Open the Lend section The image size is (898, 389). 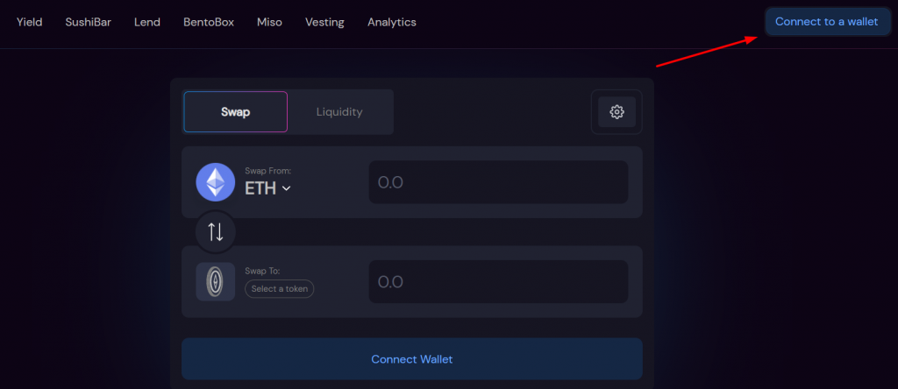(x=147, y=22)
